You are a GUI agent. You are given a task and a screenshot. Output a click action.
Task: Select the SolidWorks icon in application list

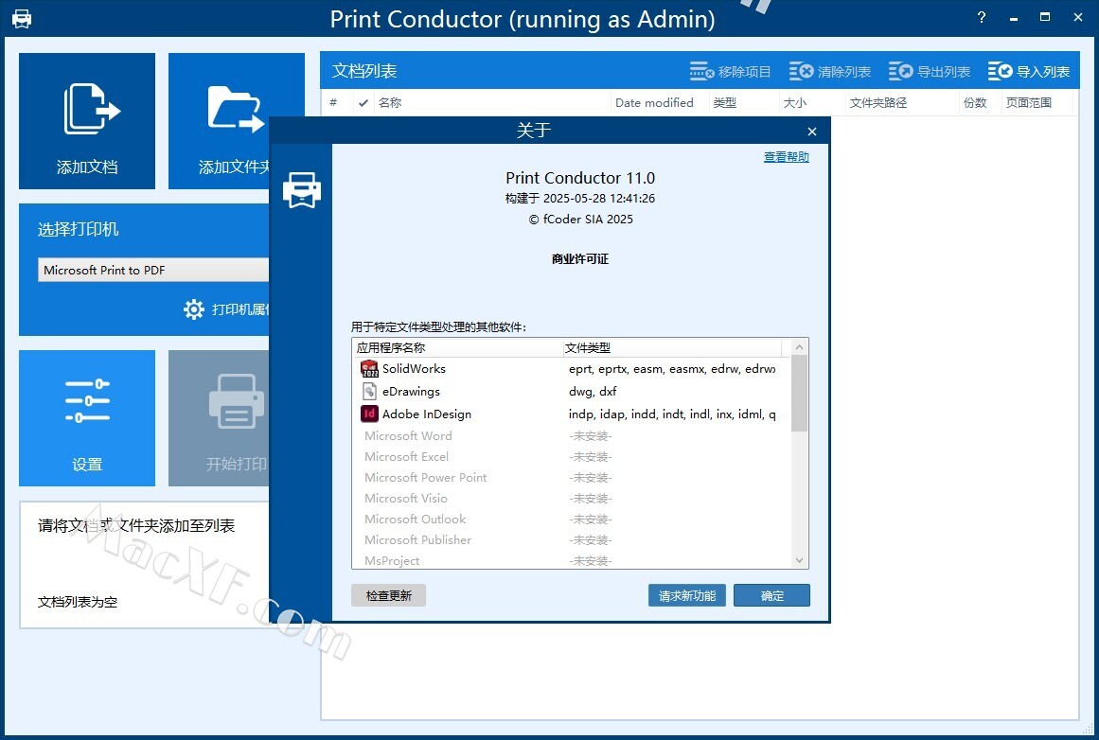[x=369, y=369]
